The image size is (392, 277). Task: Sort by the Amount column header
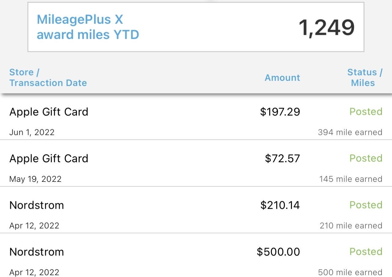pyautogui.click(x=282, y=78)
